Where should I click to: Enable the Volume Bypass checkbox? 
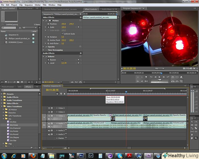pyautogui.click(x=63, y=60)
